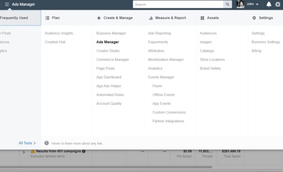Click the $0.58 Per Action value

click(x=188, y=151)
